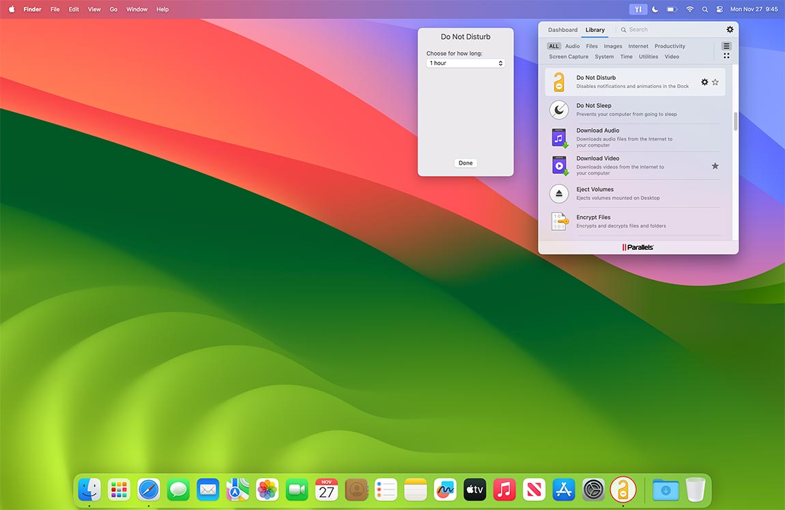The height and width of the screenshot is (510, 785).
Task: Open Toolbox preferences via top-right gear
Action: tap(730, 29)
